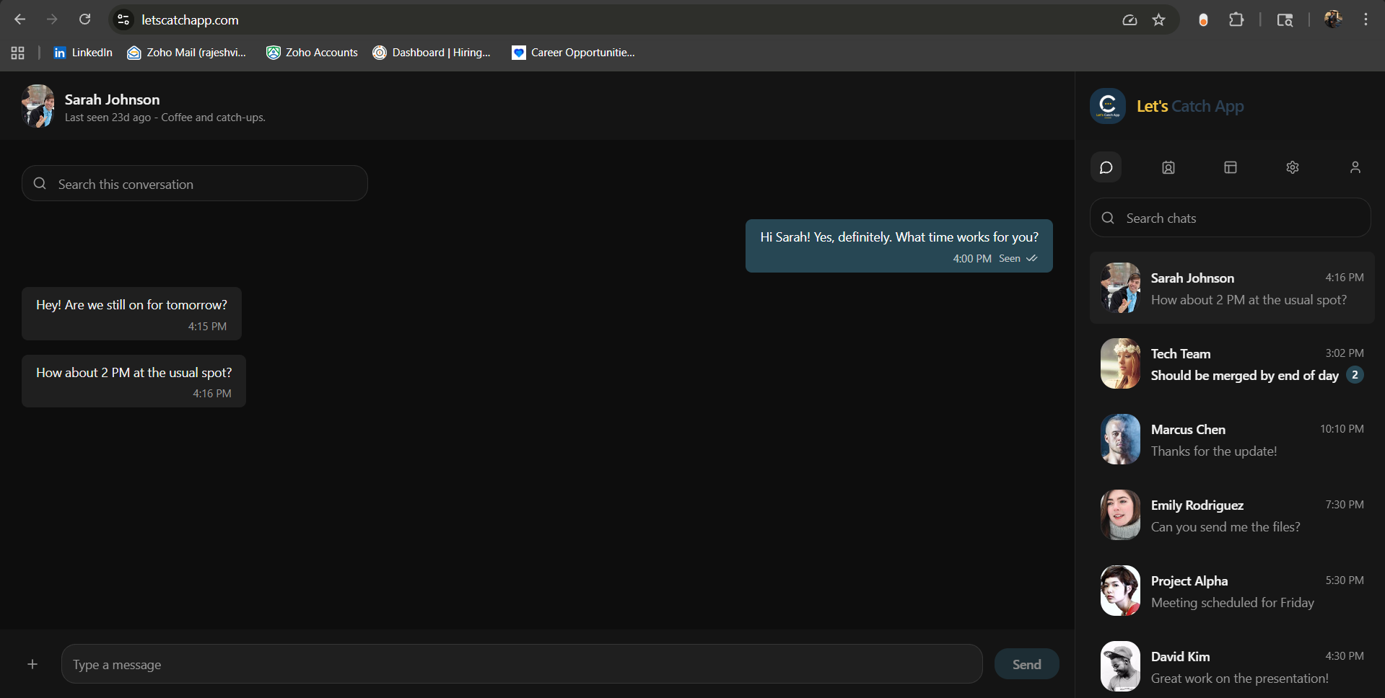Image resolution: width=1385 pixels, height=698 pixels.
Task: Click the Send button
Action: click(x=1026, y=664)
